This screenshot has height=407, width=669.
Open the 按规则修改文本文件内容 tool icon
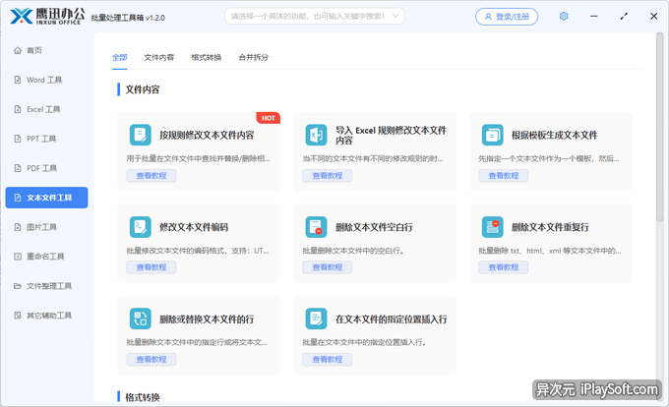pos(141,135)
